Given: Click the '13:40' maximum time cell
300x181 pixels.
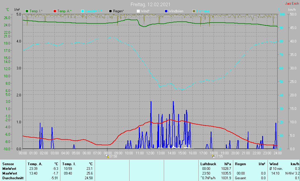Looking at the screenshot, I should tap(33, 173).
